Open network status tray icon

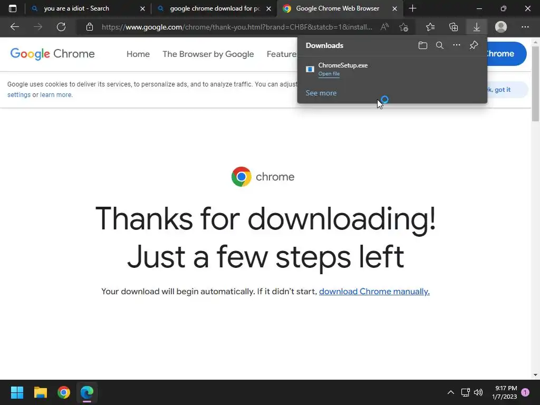(x=465, y=392)
